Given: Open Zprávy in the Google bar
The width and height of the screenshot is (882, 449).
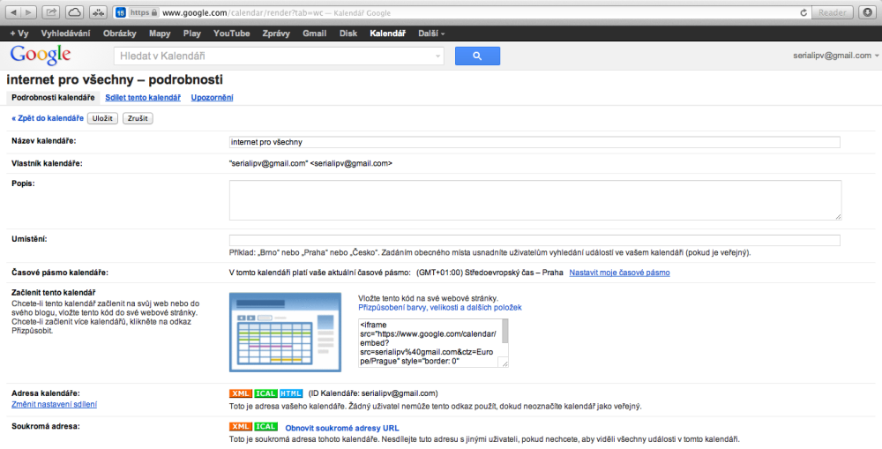Looking at the screenshot, I should point(276,34).
